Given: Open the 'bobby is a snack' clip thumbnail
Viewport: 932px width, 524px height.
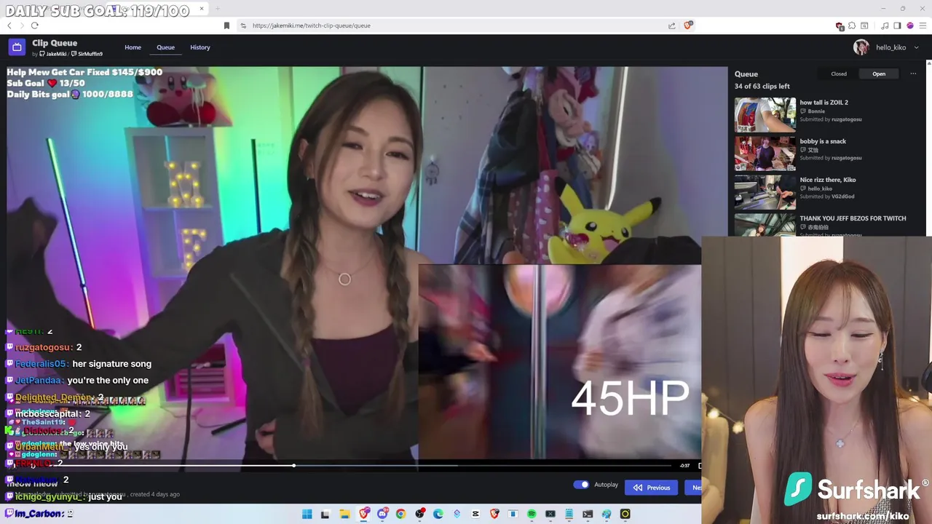Looking at the screenshot, I should pos(765,153).
